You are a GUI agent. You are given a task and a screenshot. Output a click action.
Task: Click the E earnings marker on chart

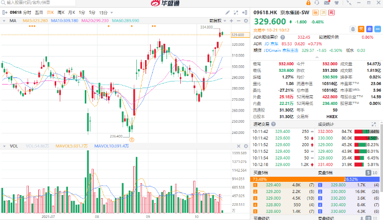[x=132, y=140]
